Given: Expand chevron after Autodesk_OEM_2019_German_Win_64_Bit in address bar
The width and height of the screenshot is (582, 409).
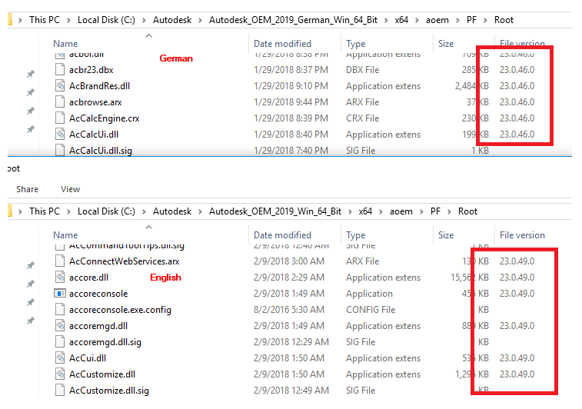Looking at the screenshot, I should [386, 20].
